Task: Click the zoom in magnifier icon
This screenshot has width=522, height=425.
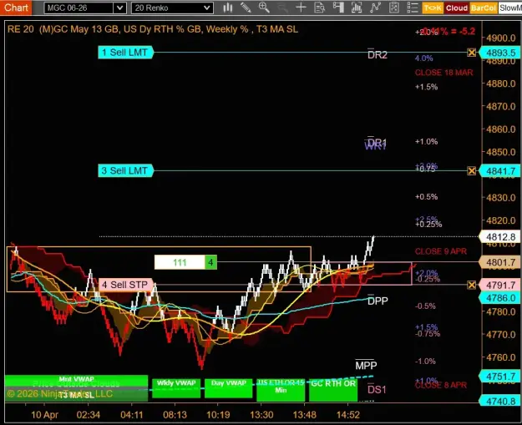Action: (x=264, y=8)
